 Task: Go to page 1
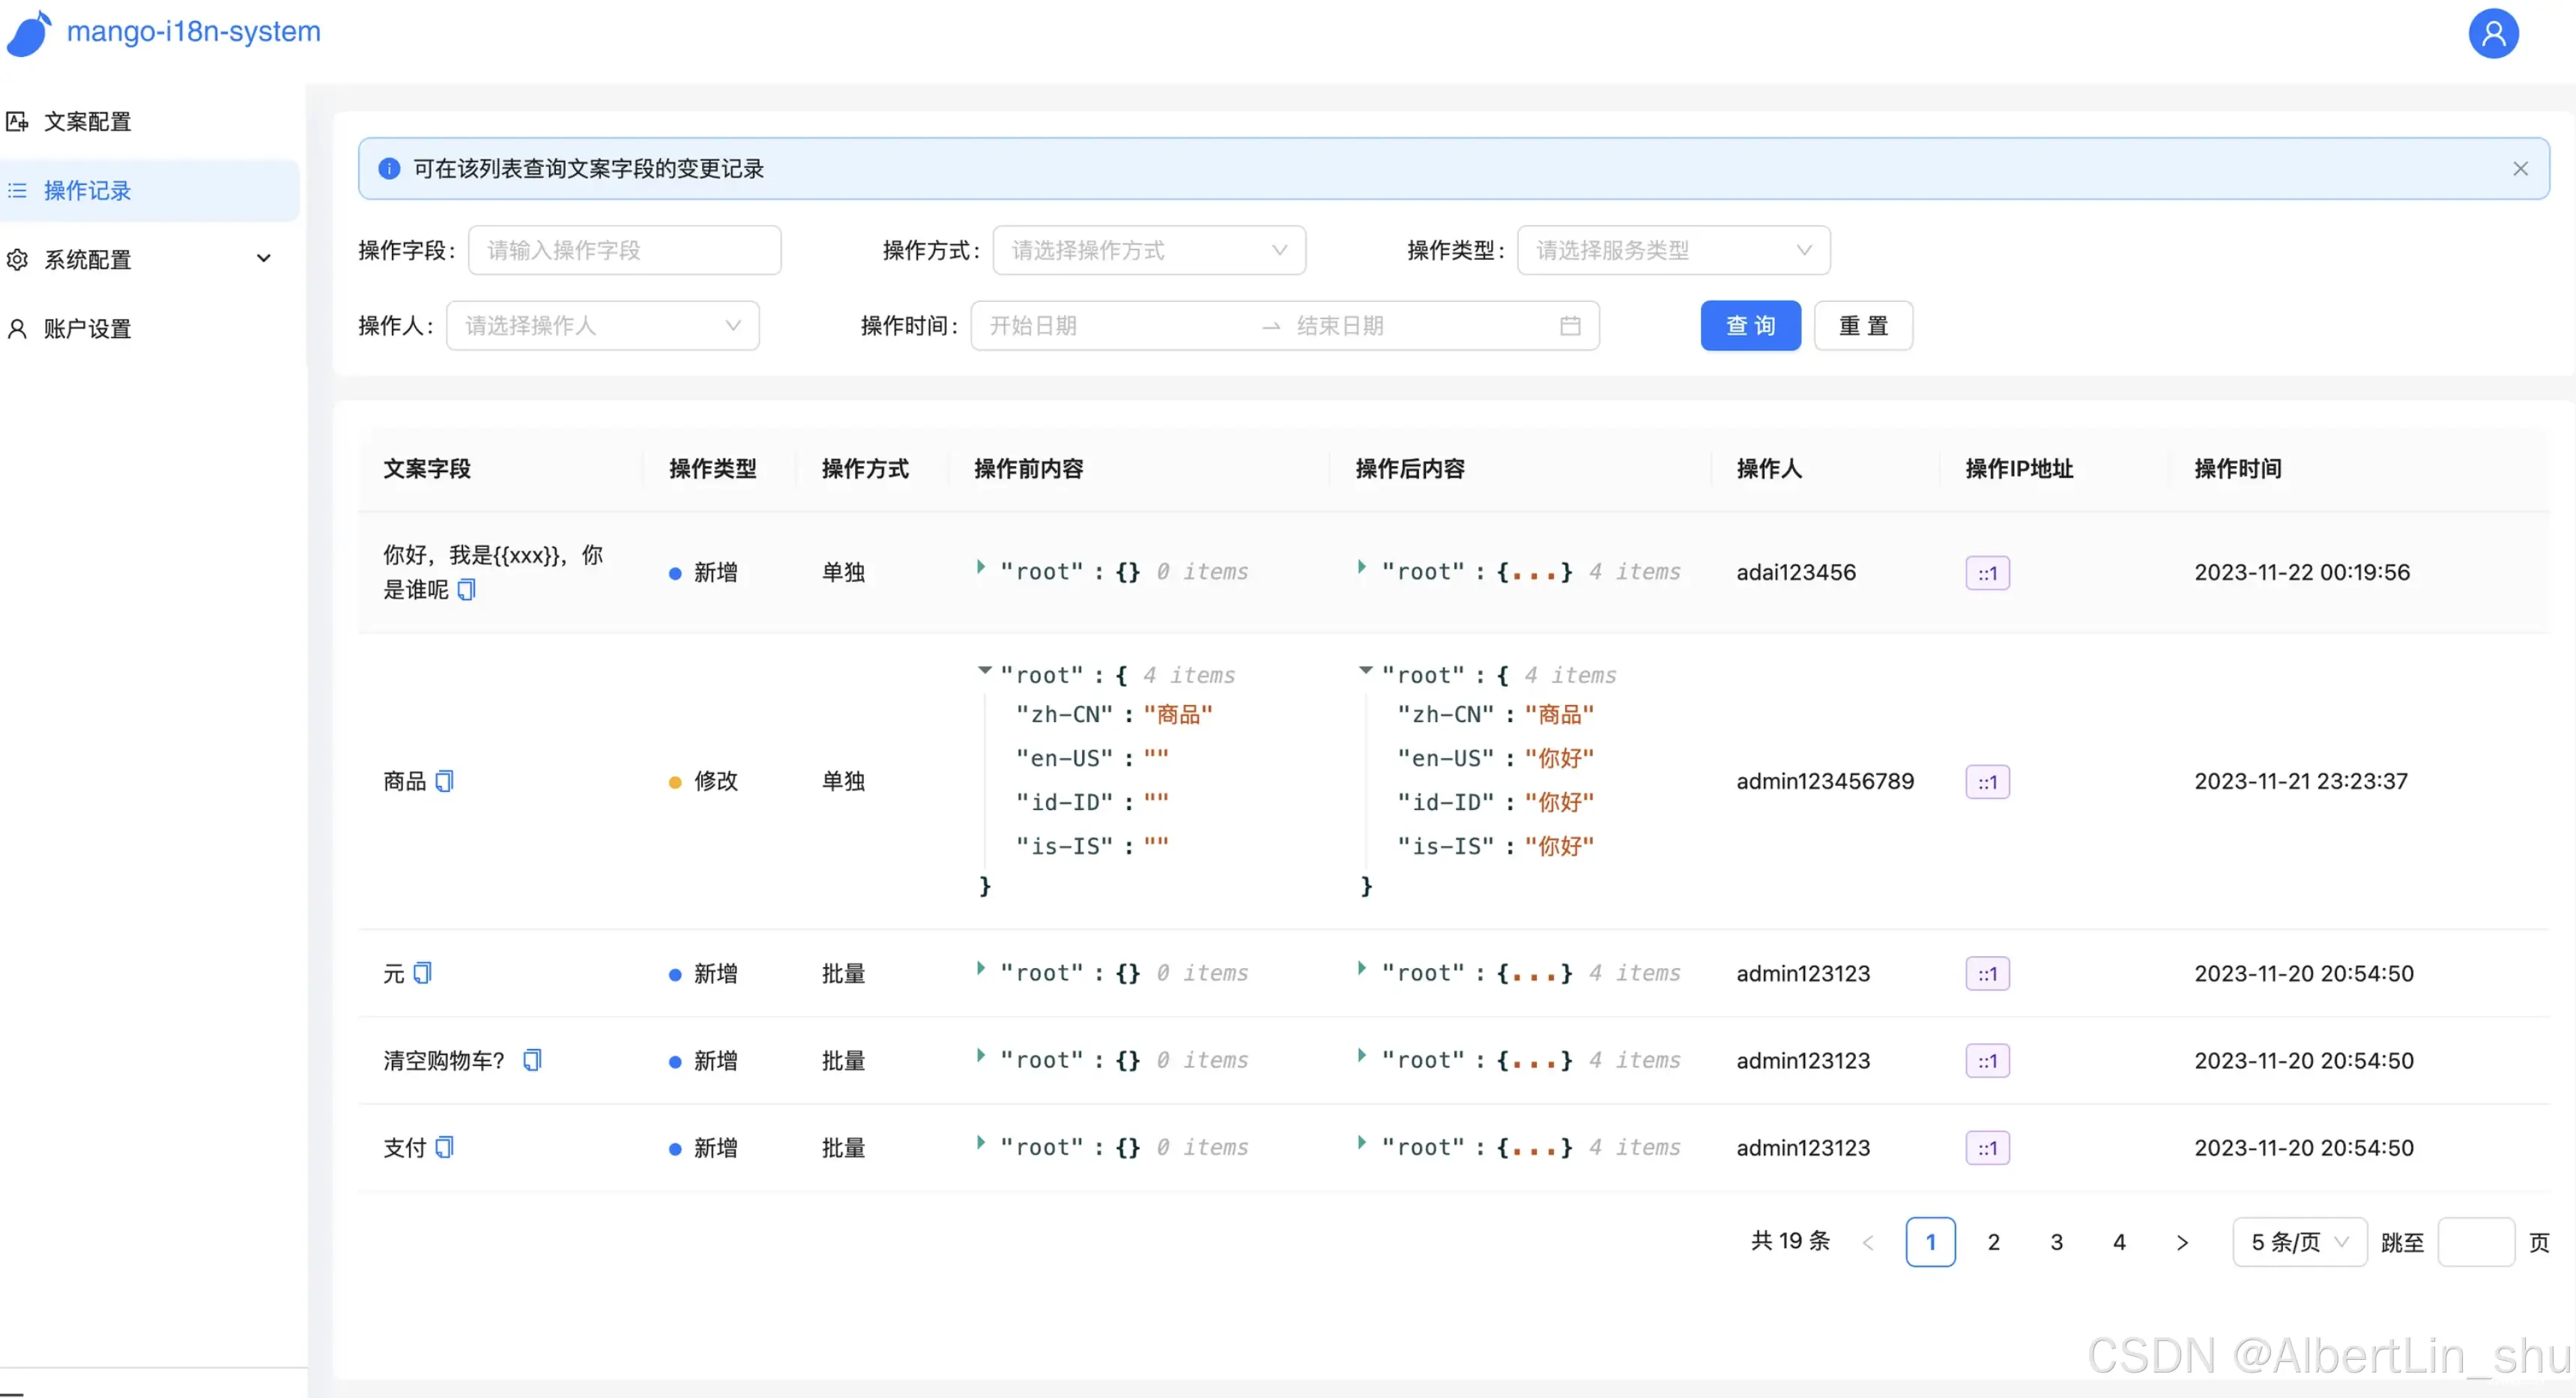[x=1930, y=1242]
